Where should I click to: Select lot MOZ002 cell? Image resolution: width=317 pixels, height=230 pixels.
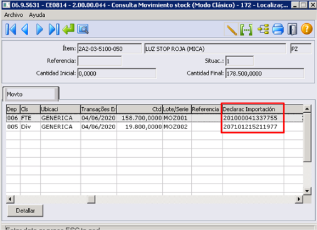(x=177, y=127)
